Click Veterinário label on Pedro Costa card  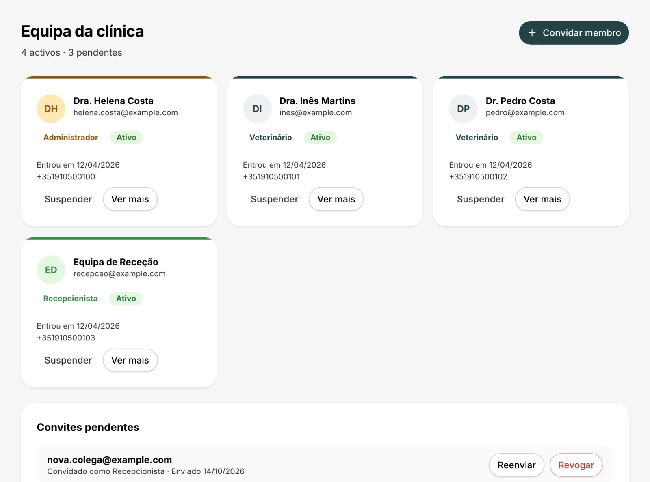coord(477,138)
